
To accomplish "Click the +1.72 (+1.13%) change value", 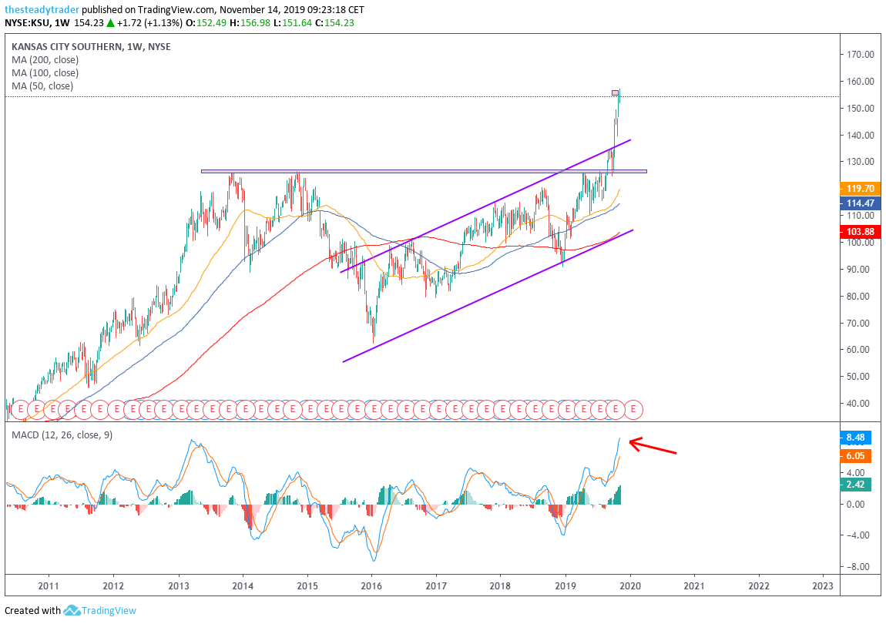I will click(149, 23).
